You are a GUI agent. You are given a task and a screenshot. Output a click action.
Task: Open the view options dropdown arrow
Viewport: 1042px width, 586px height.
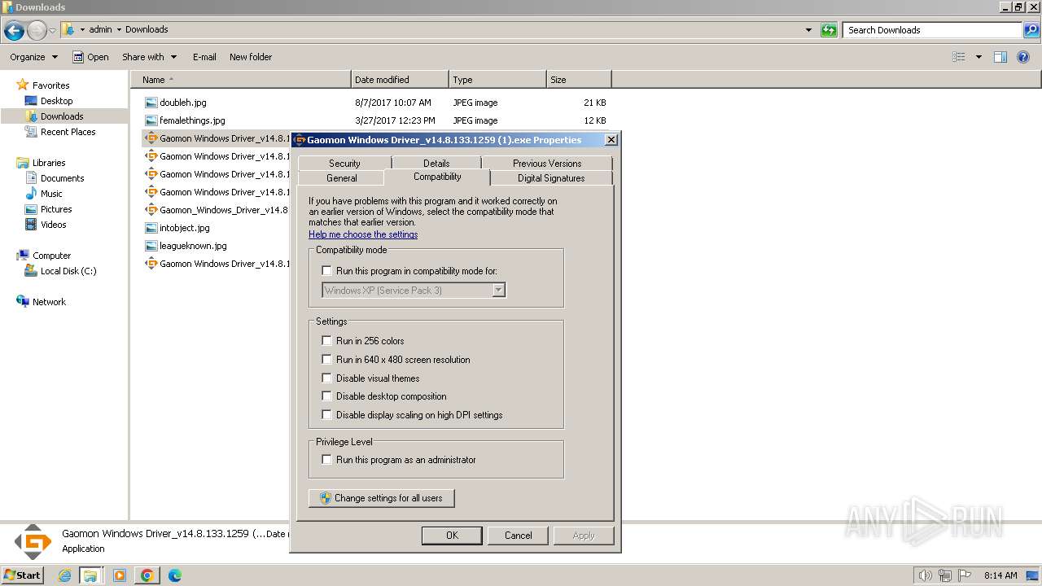pos(979,57)
